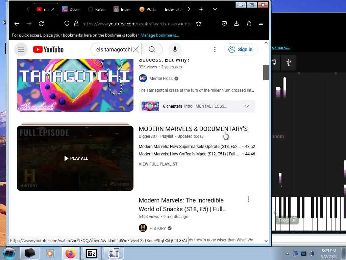Go to YouTube home via logo
Viewport: 346px width, 260px height.
tap(48, 49)
